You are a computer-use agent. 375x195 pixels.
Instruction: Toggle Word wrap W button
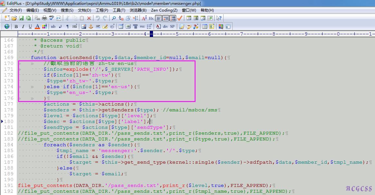click(158, 18)
